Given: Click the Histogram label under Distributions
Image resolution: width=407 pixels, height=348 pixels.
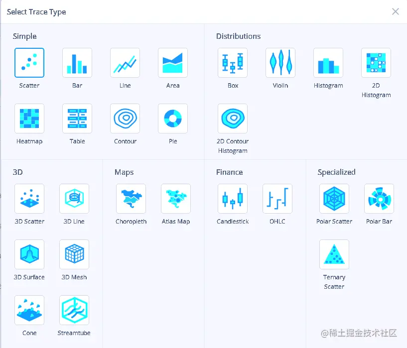Looking at the screenshot, I should click(328, 86).
